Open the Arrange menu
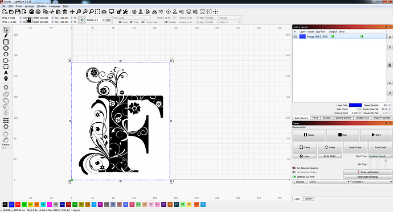The height and width of the screenshot is (212, 393). pyautogui.click(x=30, y=6)
